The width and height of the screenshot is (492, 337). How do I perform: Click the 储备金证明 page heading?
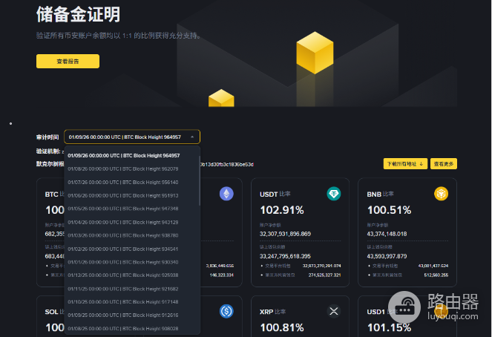tap(78, 14)
